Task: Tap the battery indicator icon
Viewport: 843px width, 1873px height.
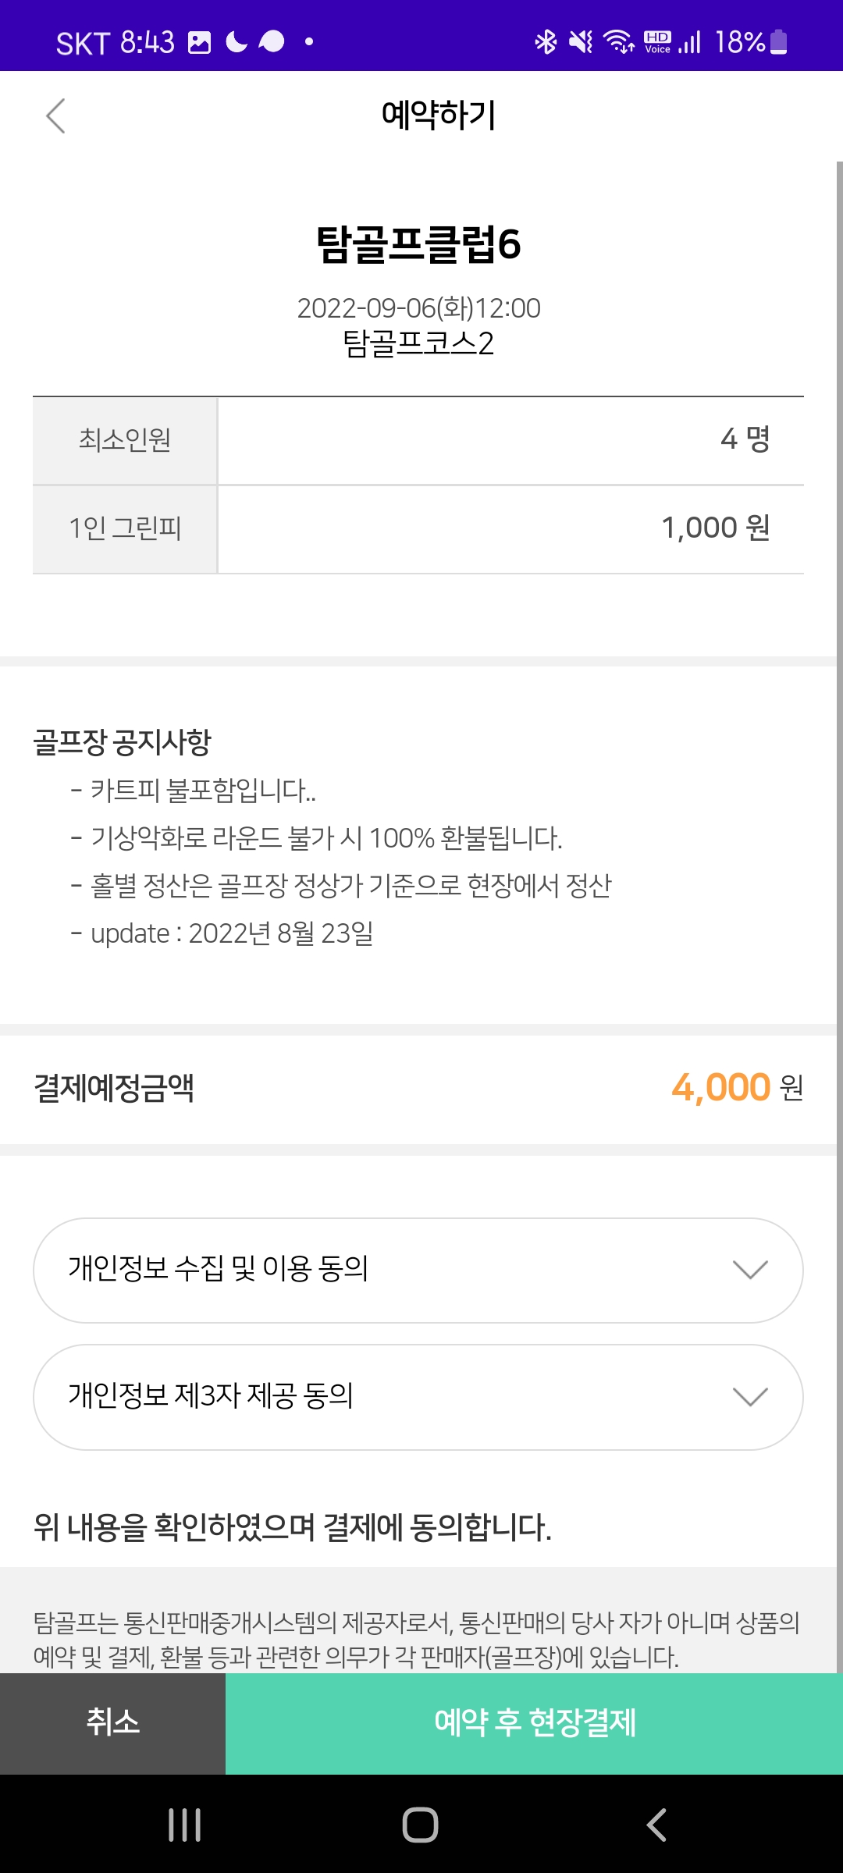Action: click(778, 41)
